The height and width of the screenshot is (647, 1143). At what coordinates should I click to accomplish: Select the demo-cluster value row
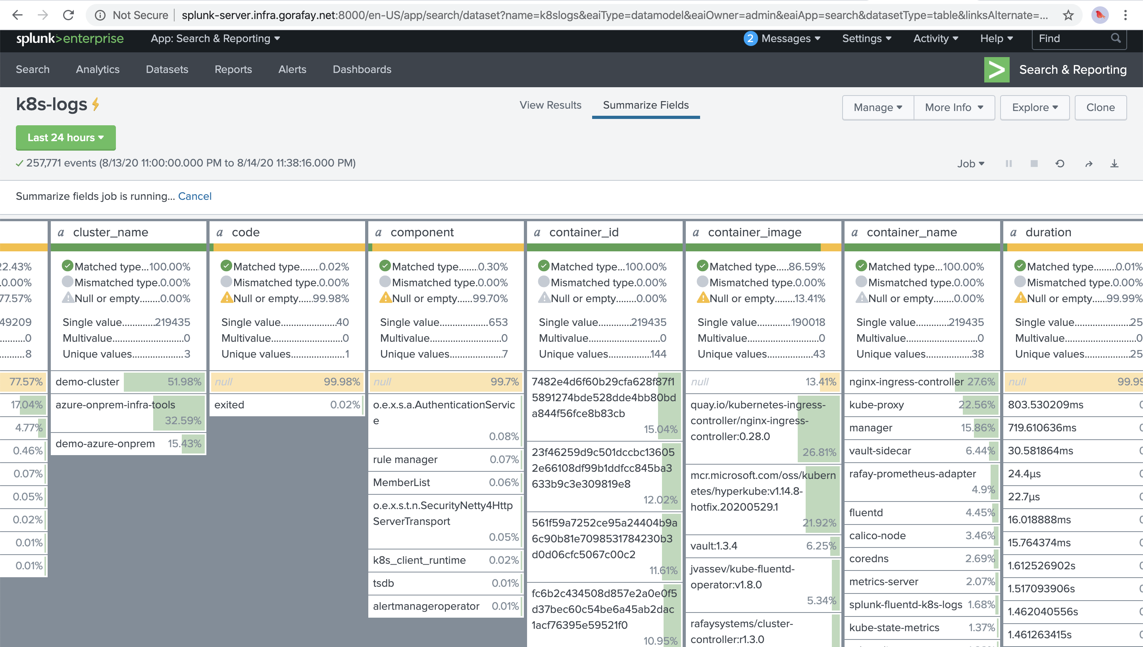click(x=129, y=382)
